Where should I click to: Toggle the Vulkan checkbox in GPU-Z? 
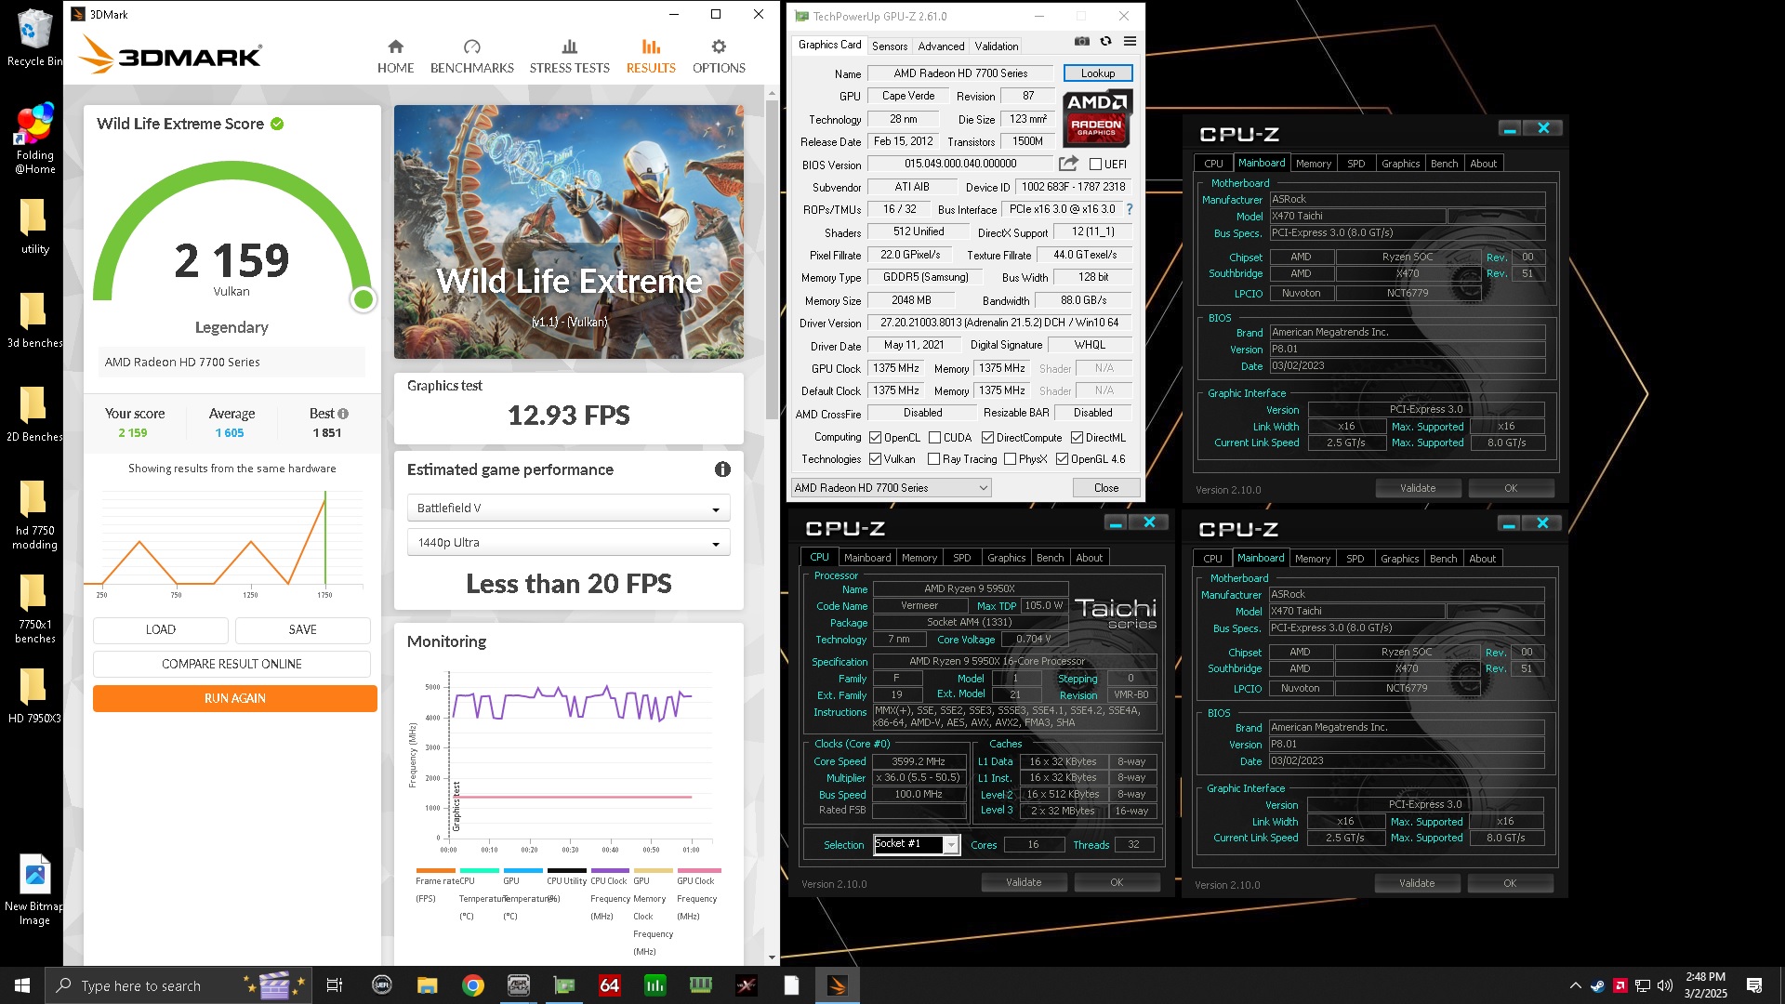click(875, 459)
